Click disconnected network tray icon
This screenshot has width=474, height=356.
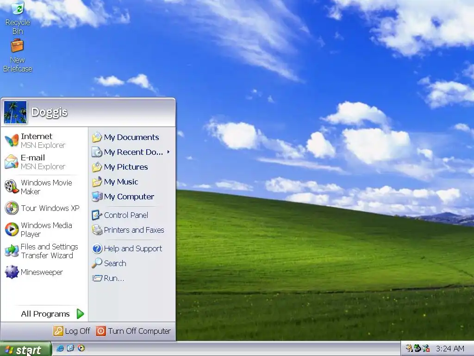tap(426, 349)
